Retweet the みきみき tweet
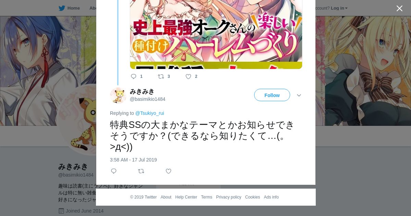The width and height of the screenshot is (411, 216). click(x=141, y=171)
